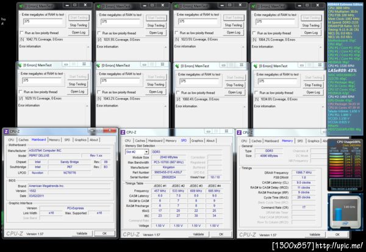Screen dimensions: 366x252
Task: Click MemTest icon in 1031.9% coverage window title
Action: (x=99, y=6)
